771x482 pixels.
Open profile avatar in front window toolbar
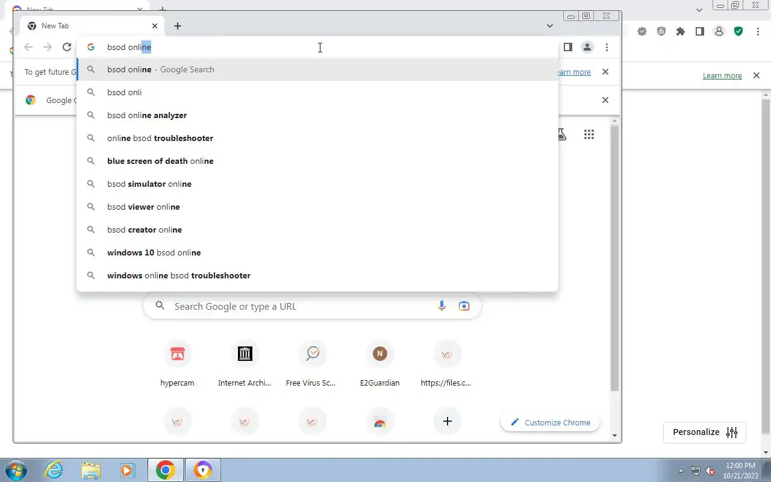(587, 47)
